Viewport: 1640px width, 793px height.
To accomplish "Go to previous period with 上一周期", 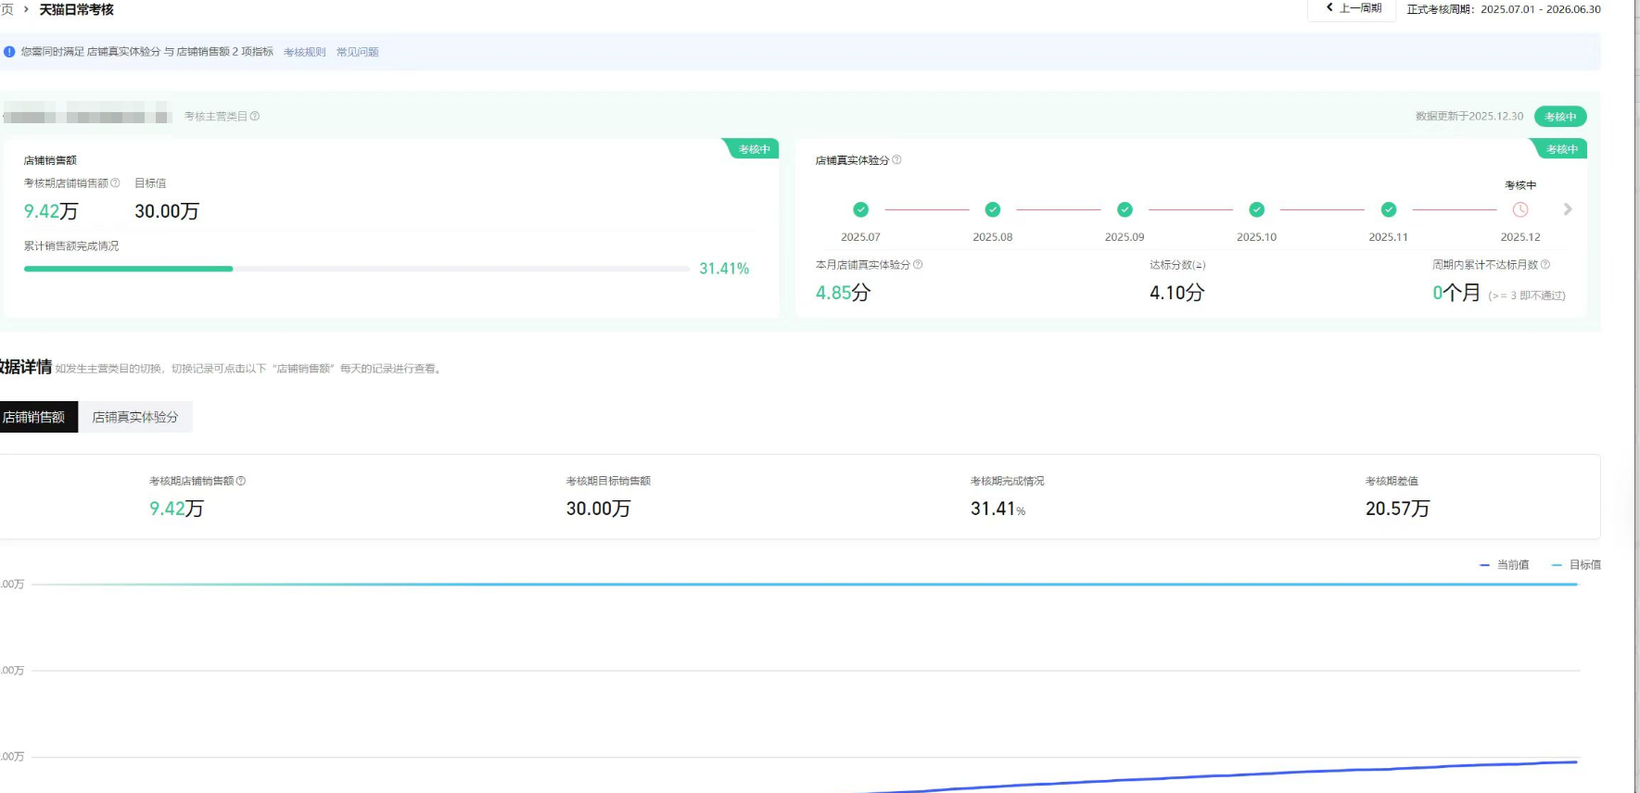I will click(1353, 8).
